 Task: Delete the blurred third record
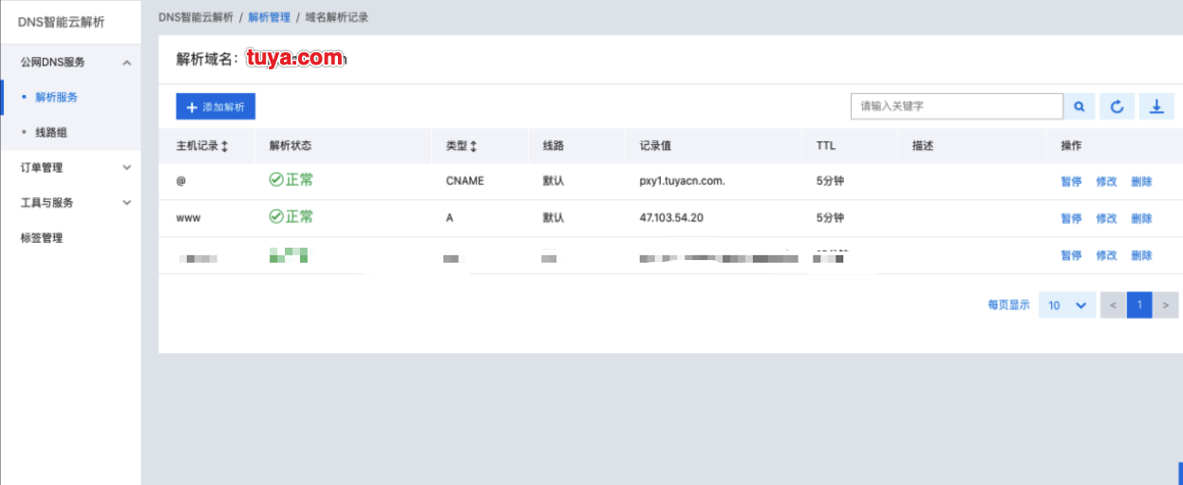[1141, 255]
